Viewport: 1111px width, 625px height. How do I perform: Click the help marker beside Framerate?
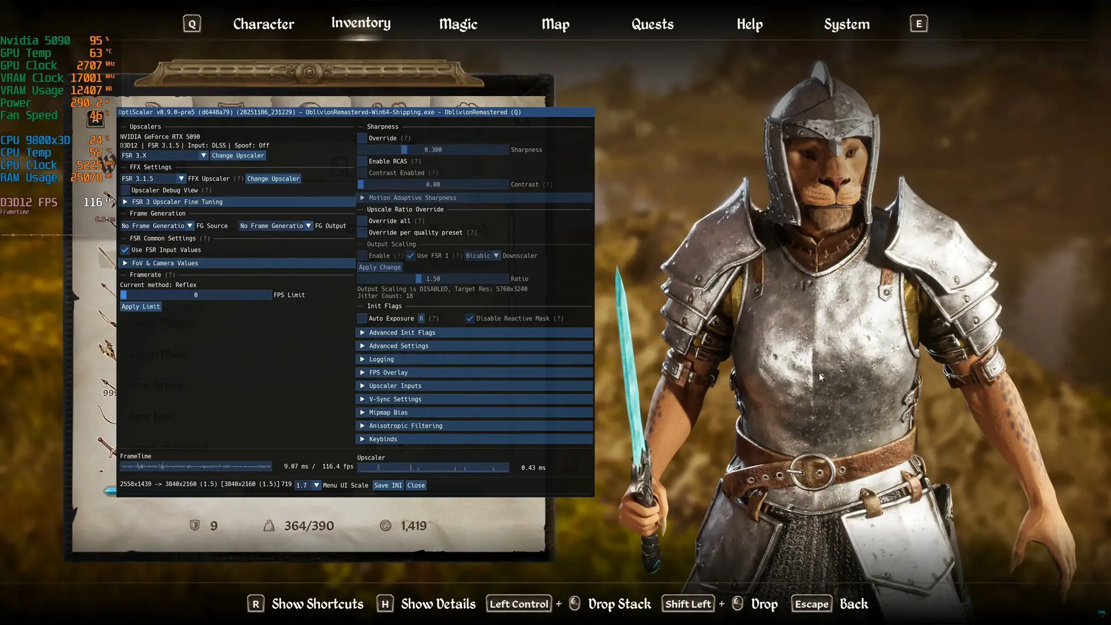click(170, 275)
